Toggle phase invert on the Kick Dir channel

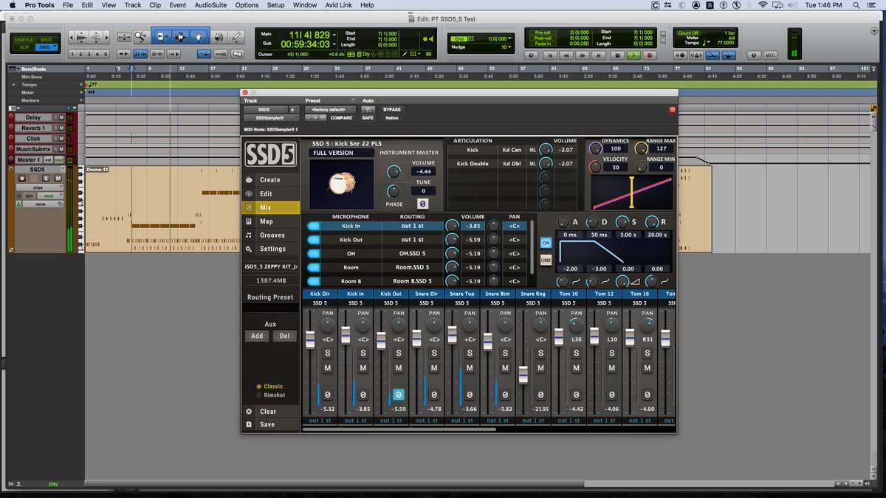[x=327, y=395]
